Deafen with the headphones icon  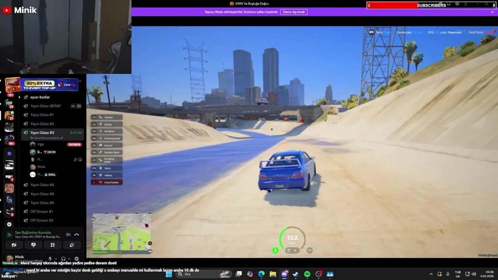click(63, 259)
